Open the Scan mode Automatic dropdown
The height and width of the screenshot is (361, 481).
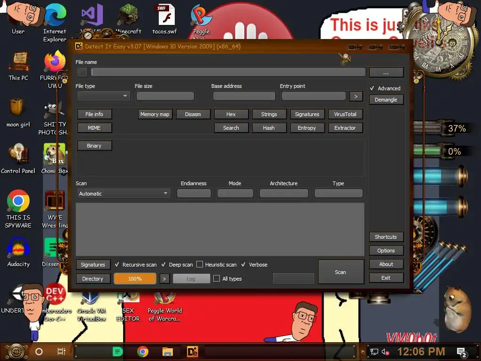[124, 193]
